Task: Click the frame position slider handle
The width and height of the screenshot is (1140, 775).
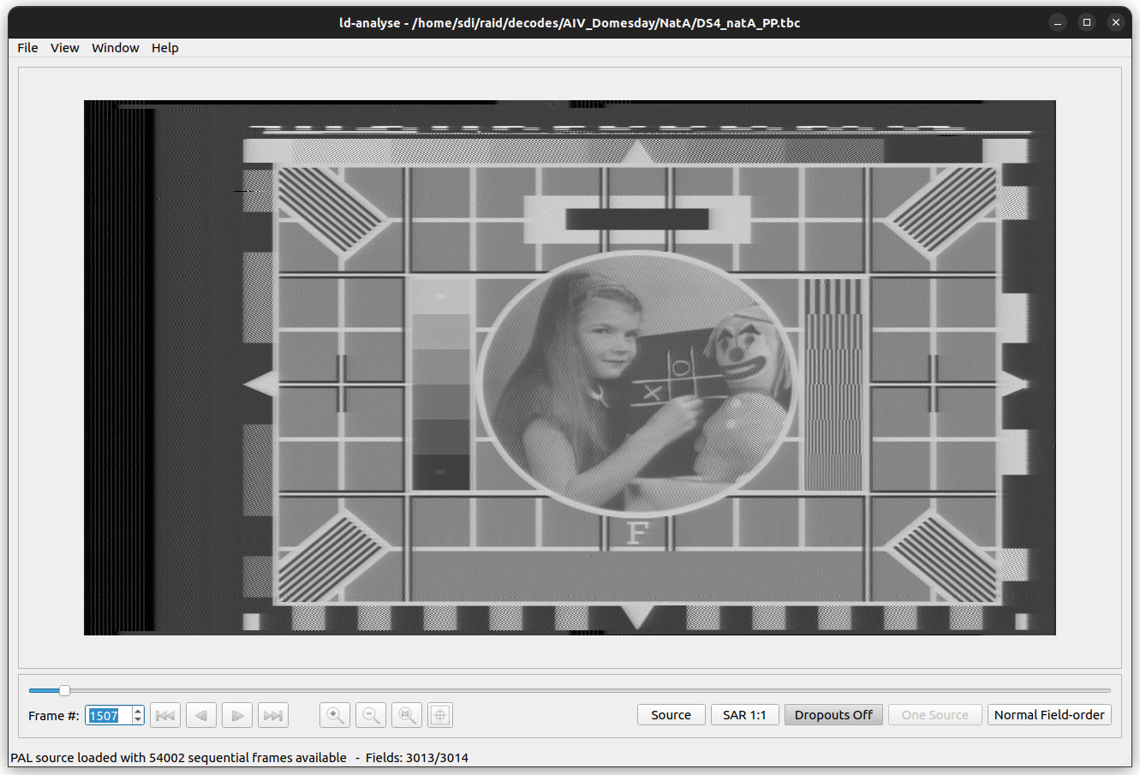Action: (64, 690)
